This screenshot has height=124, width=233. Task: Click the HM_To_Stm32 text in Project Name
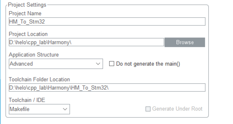point(27,22)
